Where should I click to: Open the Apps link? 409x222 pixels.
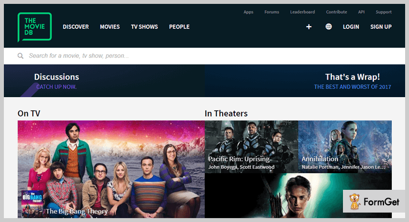(248, 12)
